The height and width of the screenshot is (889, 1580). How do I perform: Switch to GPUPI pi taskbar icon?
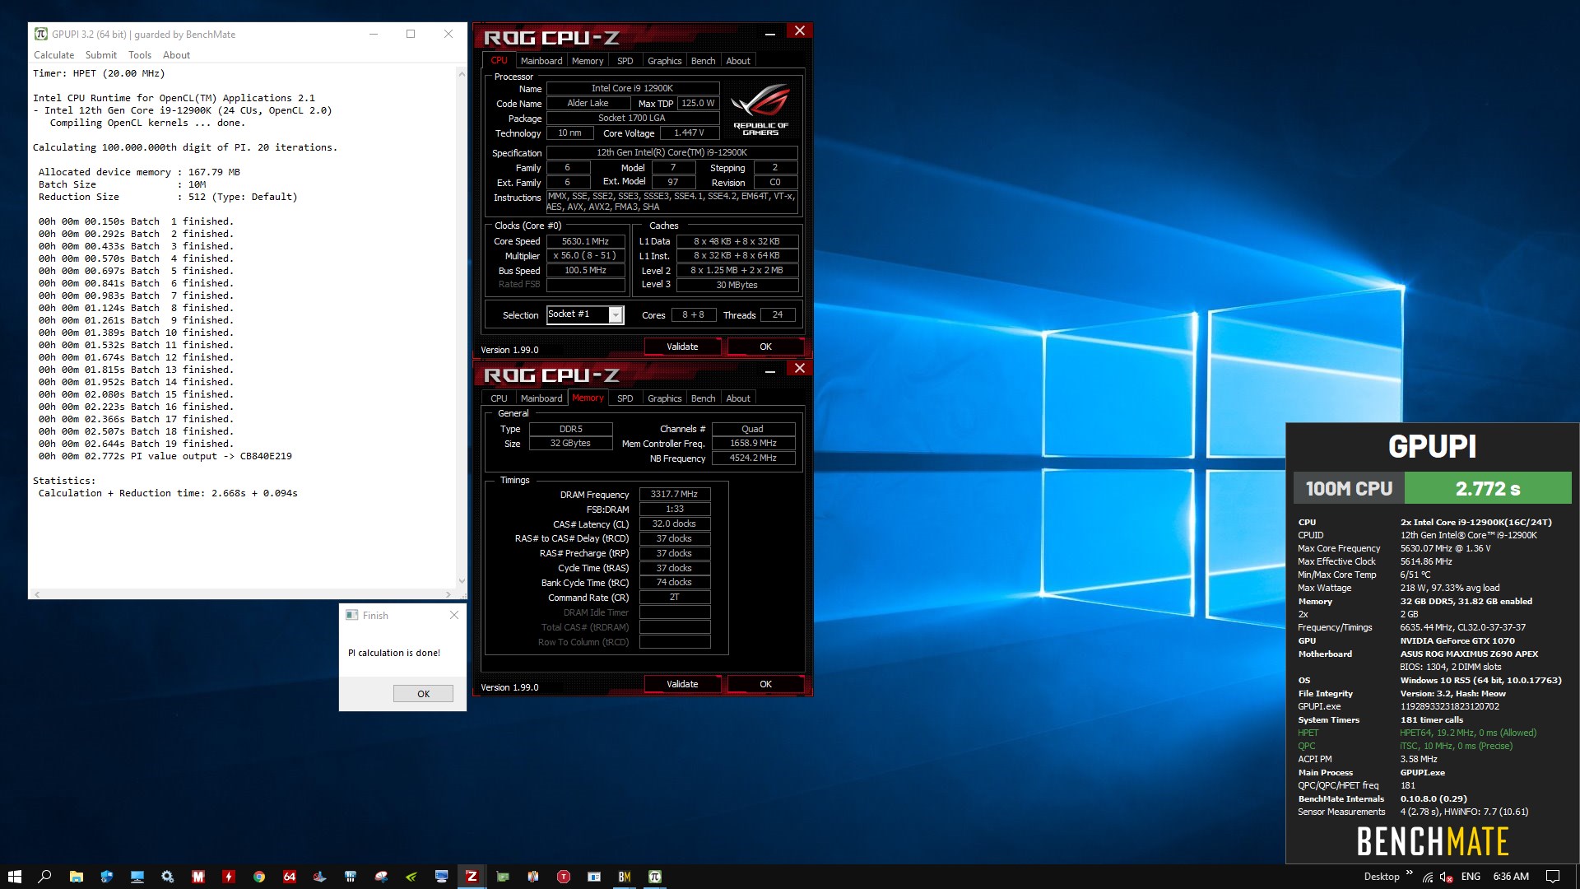(x=654, y=877)
